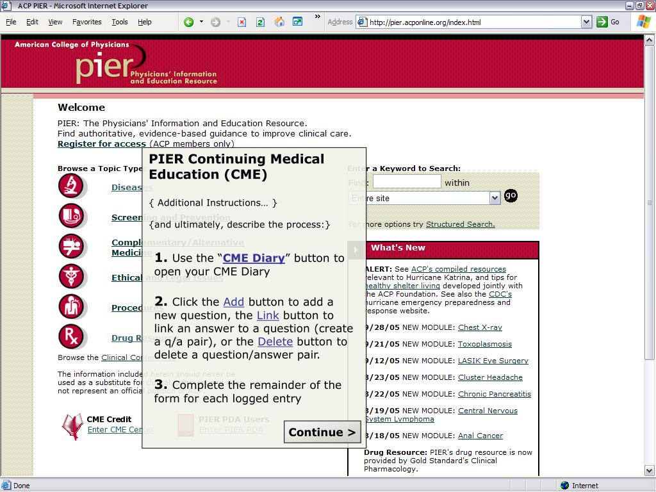The image size is (656, 492).
Task: Click the Complementary/Alternative Medicine icon
Action: tap(71, 246)
